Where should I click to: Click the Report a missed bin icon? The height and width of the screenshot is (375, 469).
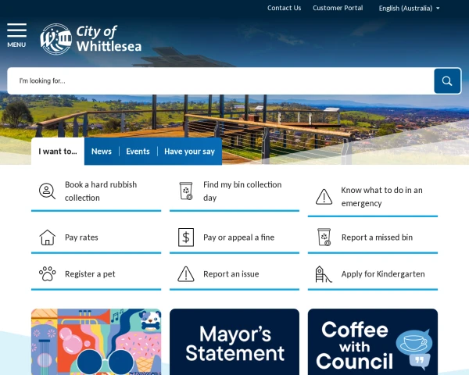point(324,237)
